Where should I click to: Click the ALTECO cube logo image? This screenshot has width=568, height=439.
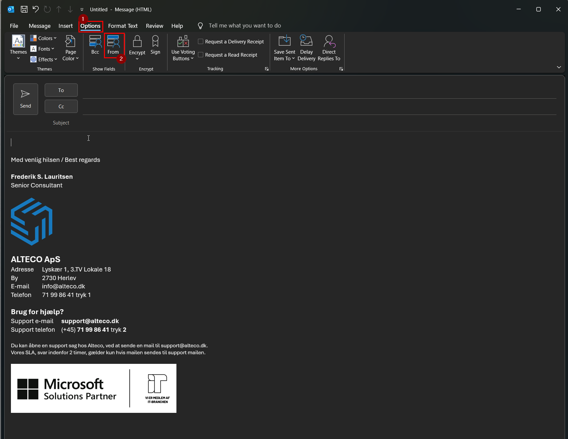click(x=31, y=221)
